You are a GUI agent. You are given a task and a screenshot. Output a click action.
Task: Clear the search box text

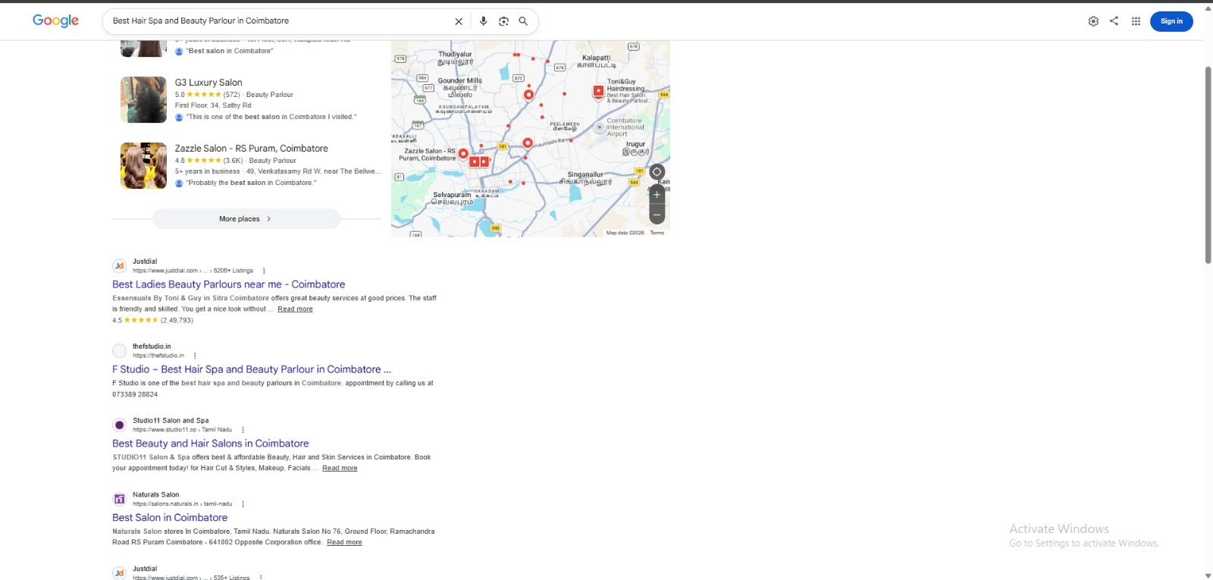(459, 21)
